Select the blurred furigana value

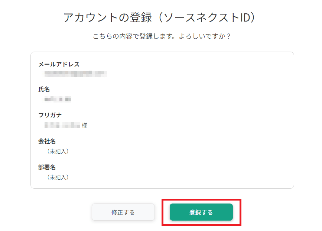(x=62, y=125)
